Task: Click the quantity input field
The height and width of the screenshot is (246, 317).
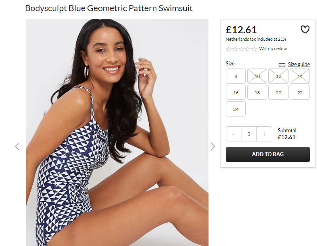Action: pyautogui.click(x=249, y=134)
